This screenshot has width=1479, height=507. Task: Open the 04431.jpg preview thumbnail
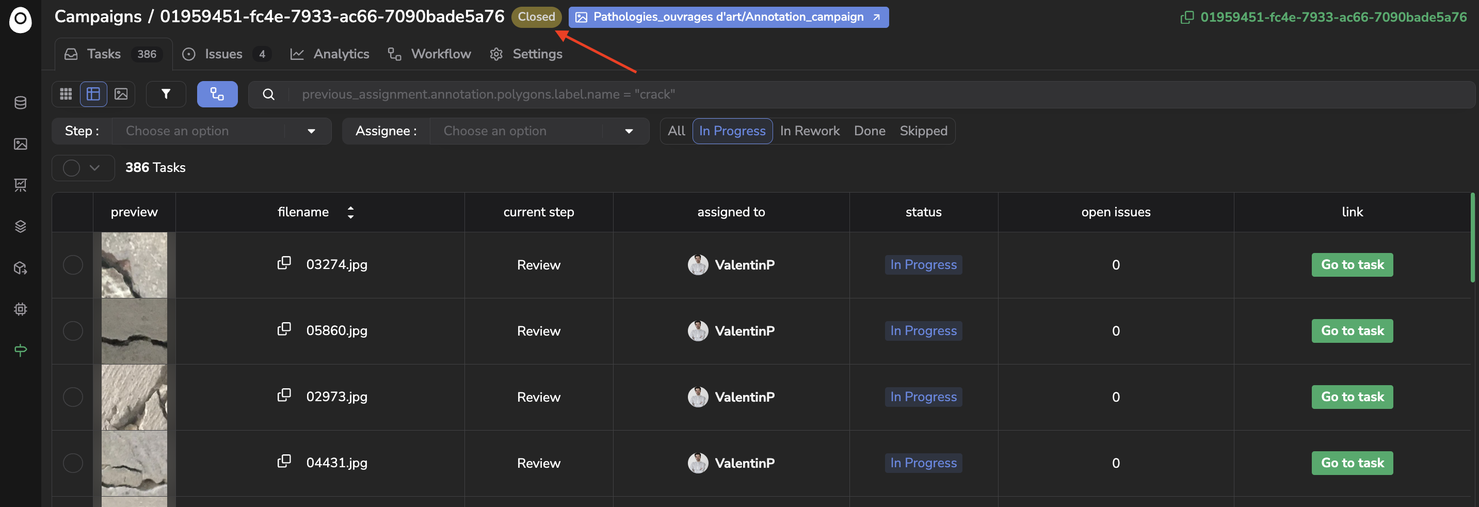click(x=134, y=463)
